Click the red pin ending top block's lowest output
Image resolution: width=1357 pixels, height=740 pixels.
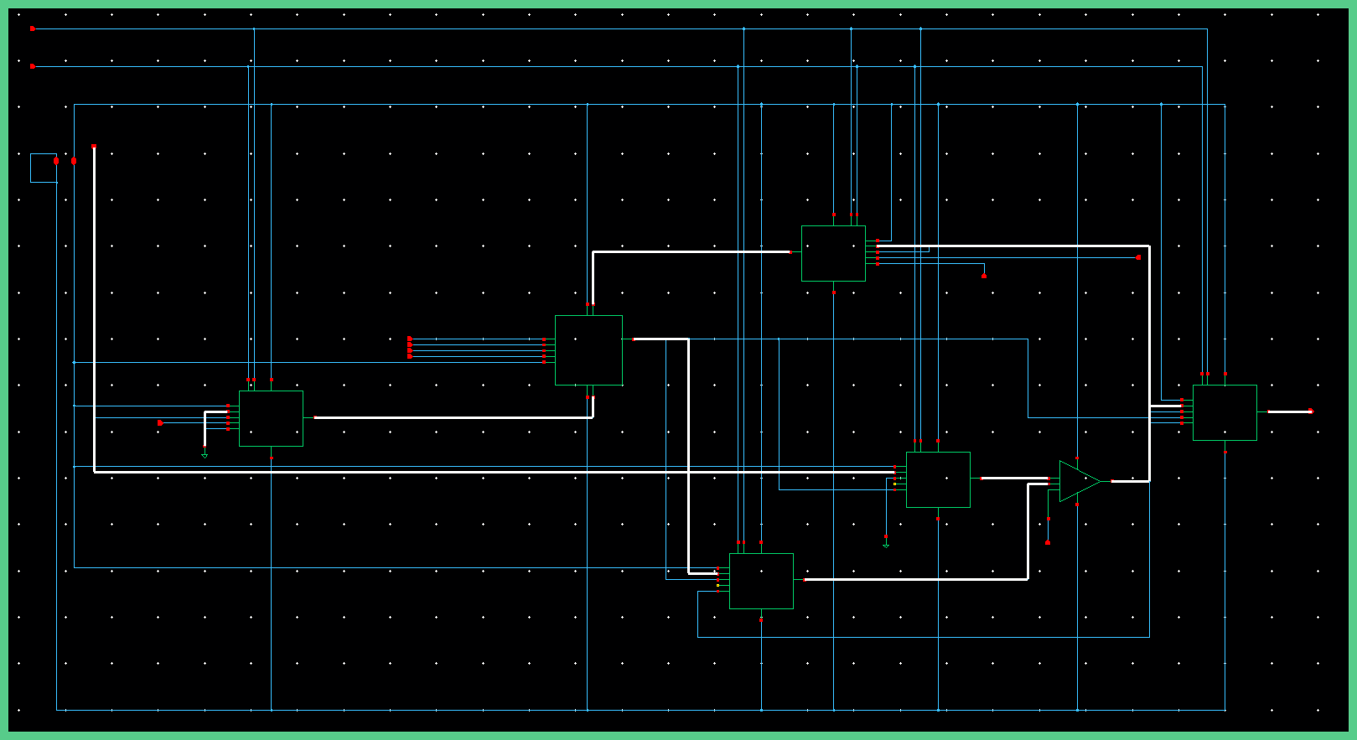pos(984,276)
